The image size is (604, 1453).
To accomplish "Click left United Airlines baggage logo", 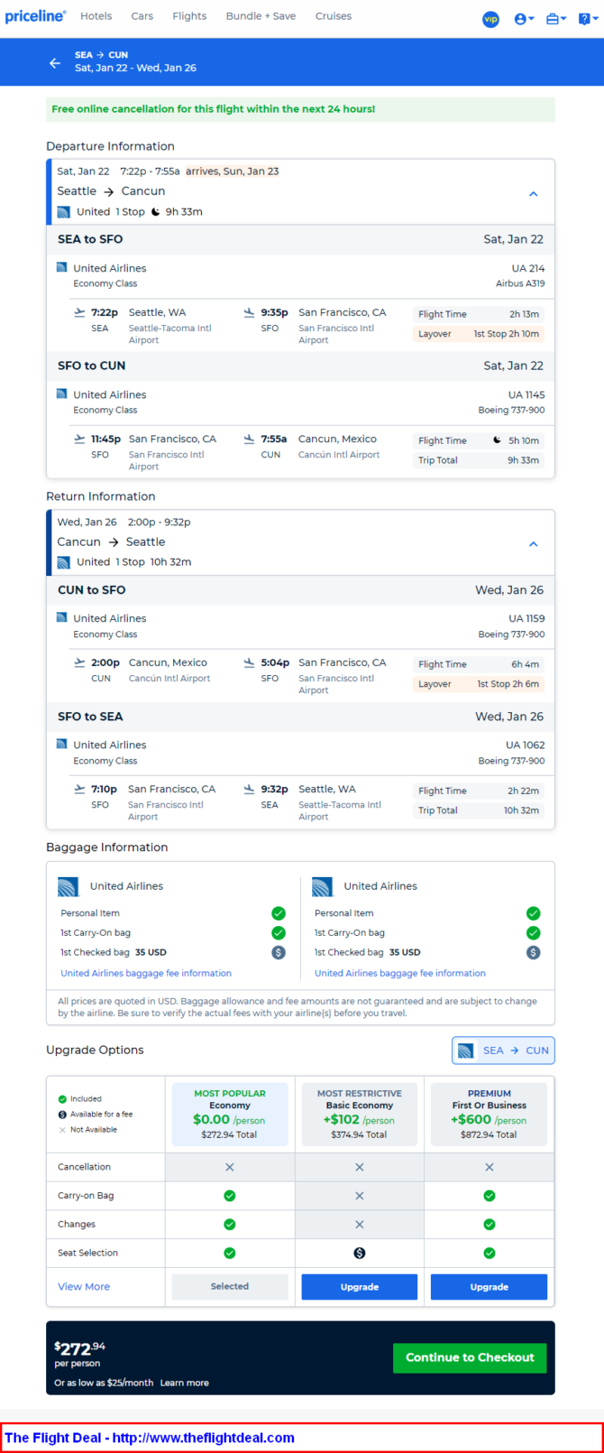I will (68, 887).
